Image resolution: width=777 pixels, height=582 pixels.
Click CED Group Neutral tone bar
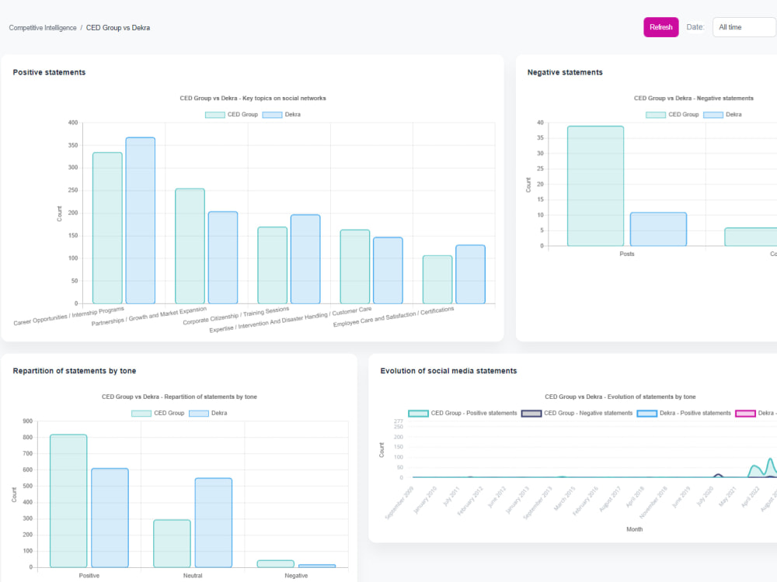click(x=172, y=543)
